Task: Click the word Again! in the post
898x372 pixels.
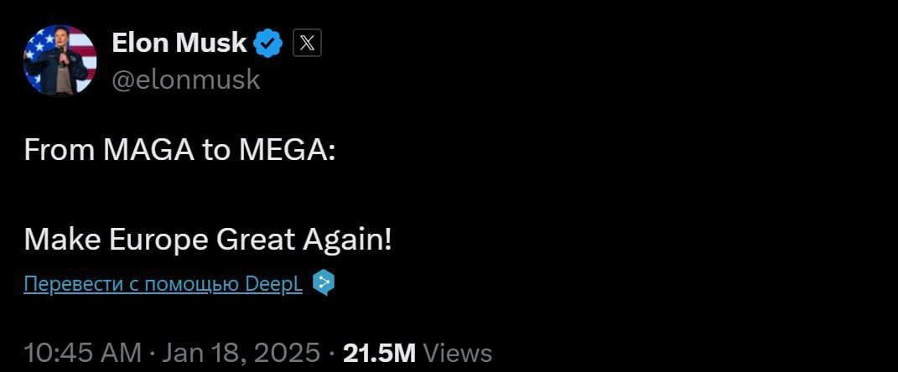Action: [x=348, y=241]
